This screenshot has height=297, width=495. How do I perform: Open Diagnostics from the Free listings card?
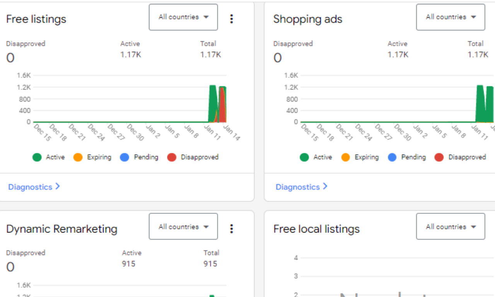(x=30, y=187)
